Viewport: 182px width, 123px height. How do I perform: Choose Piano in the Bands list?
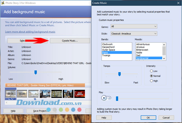[x=117, y=53]
